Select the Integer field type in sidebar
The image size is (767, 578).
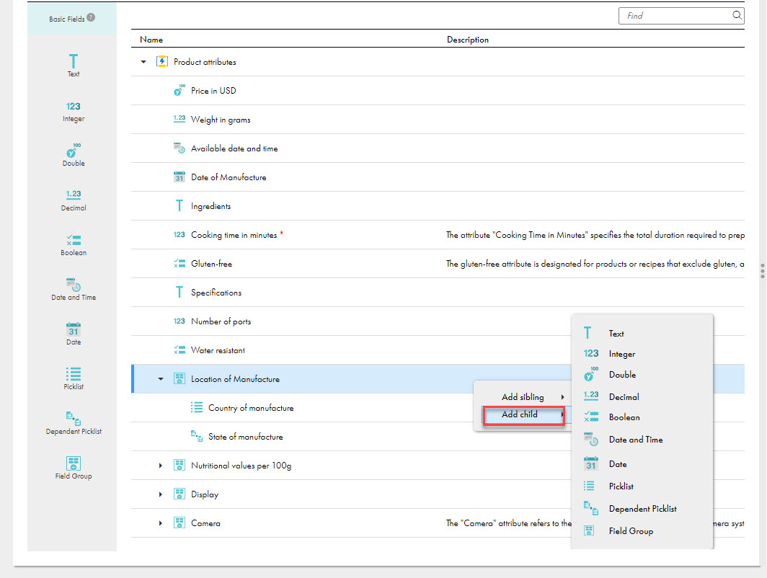click(74, 112)
